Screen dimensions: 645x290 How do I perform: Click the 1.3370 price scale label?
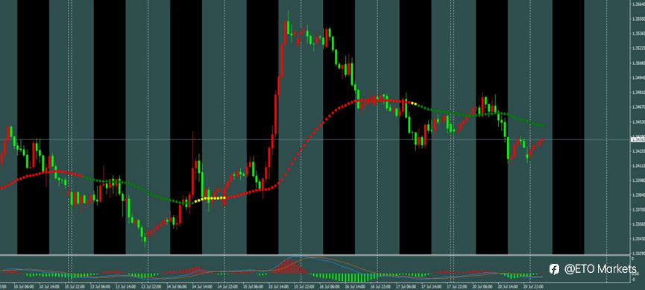tap(638, 209)
